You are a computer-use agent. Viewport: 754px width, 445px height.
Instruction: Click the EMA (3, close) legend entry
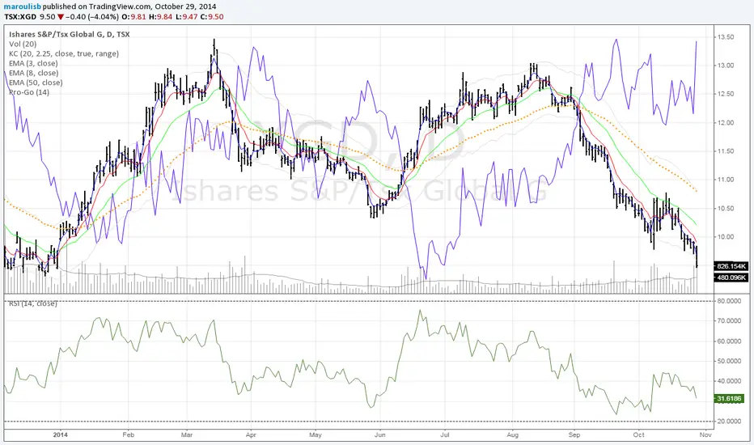33,63
